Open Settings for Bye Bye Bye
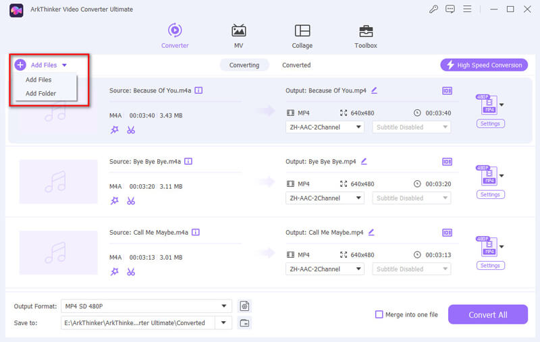The height and width of the screenshot is (342, 540). (x=491, y=194)
